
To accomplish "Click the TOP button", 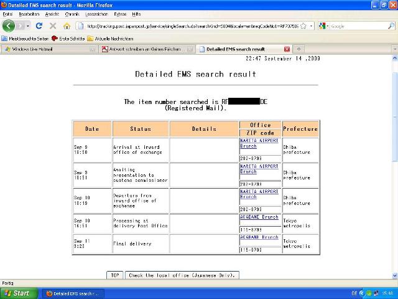I will point(114,275).
